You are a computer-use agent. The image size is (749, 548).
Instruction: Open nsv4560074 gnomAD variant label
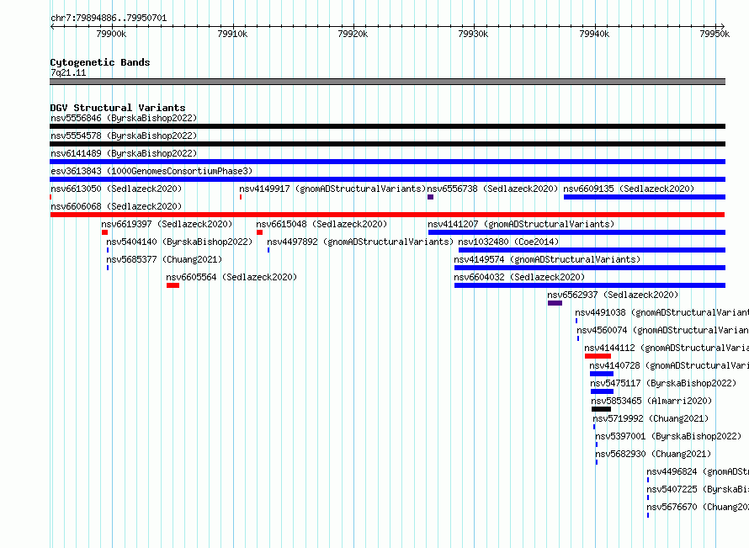coord(662,330)
